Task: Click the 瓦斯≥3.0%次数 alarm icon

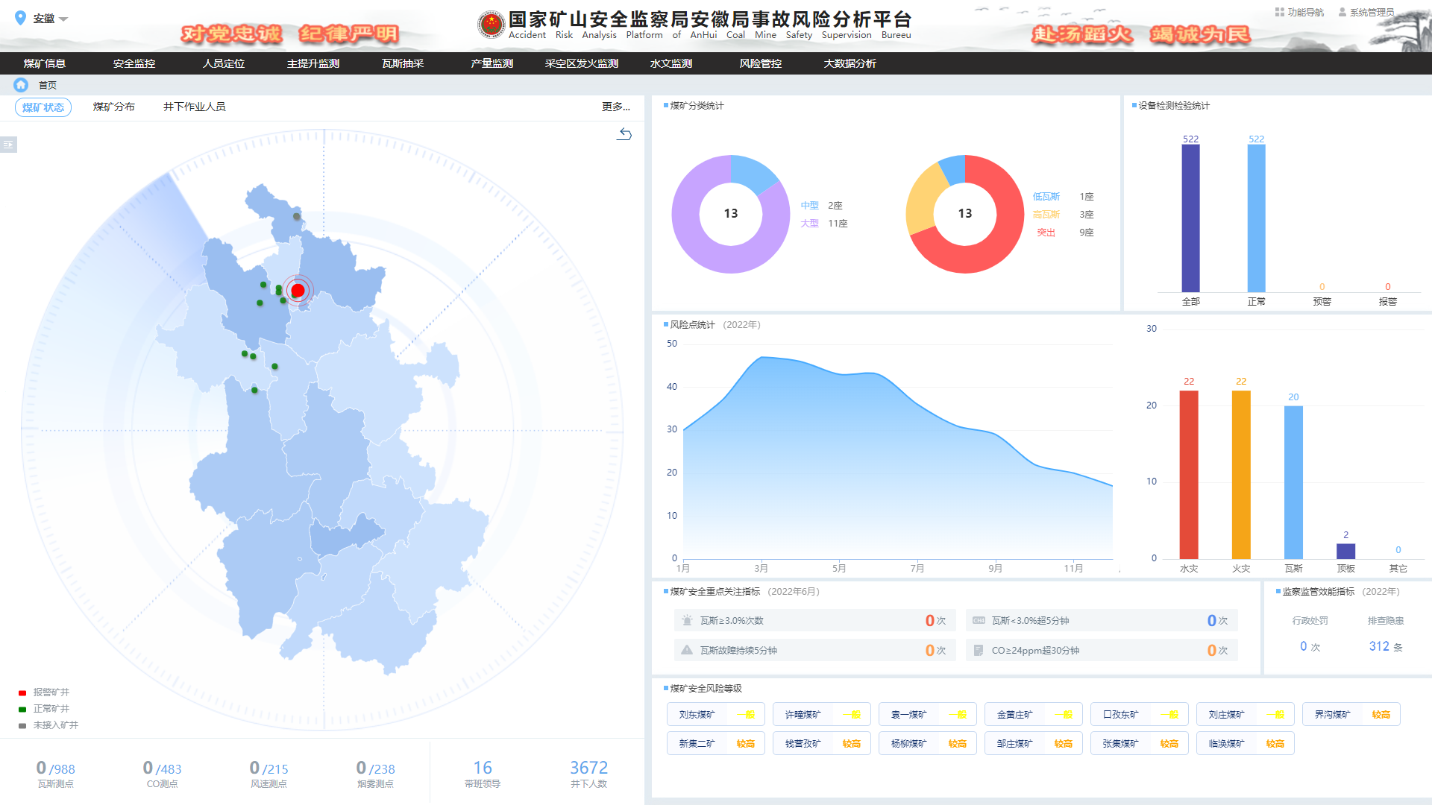Action: tap(687, 620)
